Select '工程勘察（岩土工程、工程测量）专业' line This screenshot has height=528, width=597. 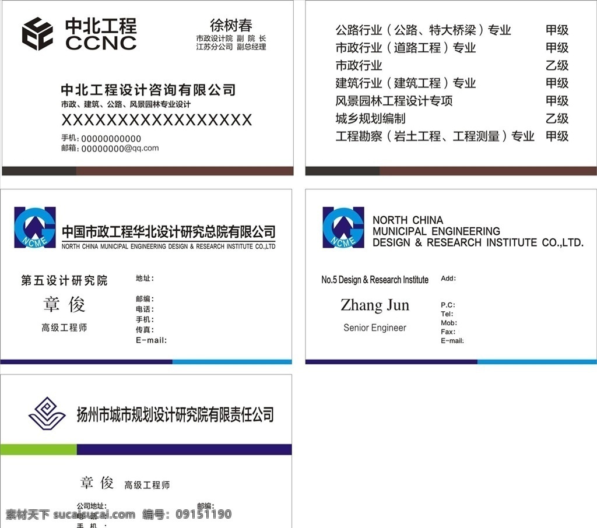pos(435,136)
